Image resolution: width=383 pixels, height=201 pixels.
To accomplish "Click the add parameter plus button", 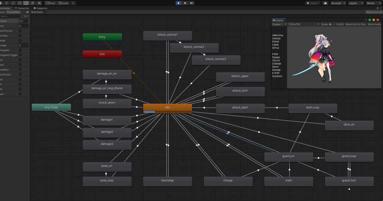I will 26,16.
